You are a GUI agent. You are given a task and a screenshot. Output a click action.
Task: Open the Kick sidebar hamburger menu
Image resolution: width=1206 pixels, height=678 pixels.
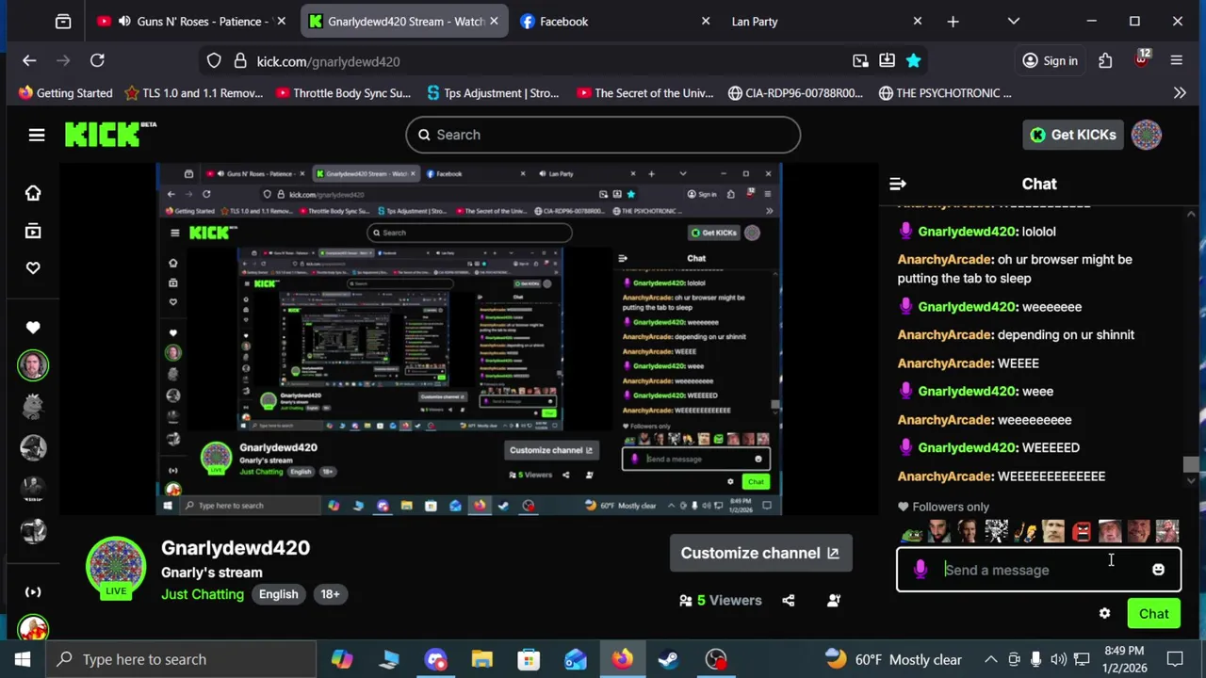point(37,135)
